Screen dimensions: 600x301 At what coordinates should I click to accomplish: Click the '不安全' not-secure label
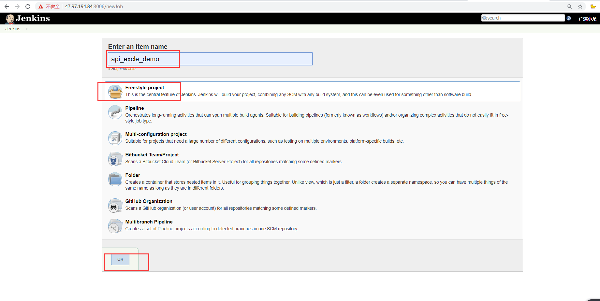pyautogui.click(x=52, y=7)
